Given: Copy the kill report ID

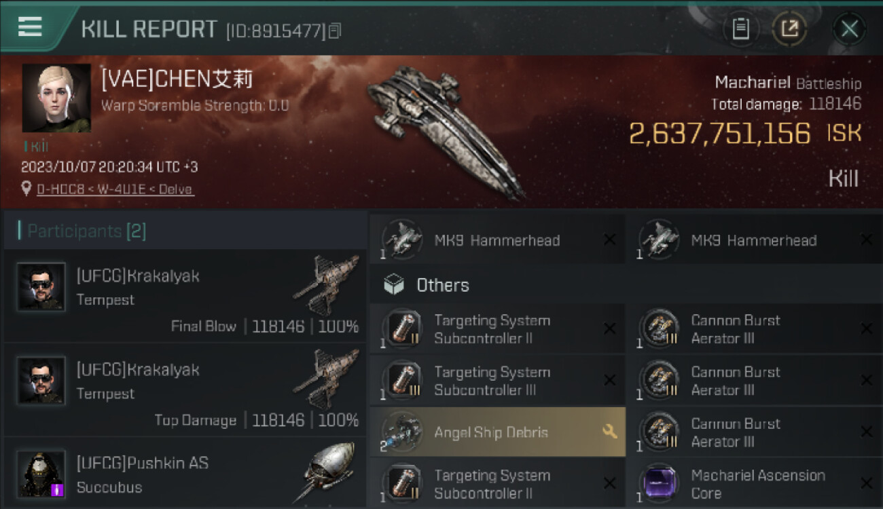Looking at the screenshot, I should 334,31.
